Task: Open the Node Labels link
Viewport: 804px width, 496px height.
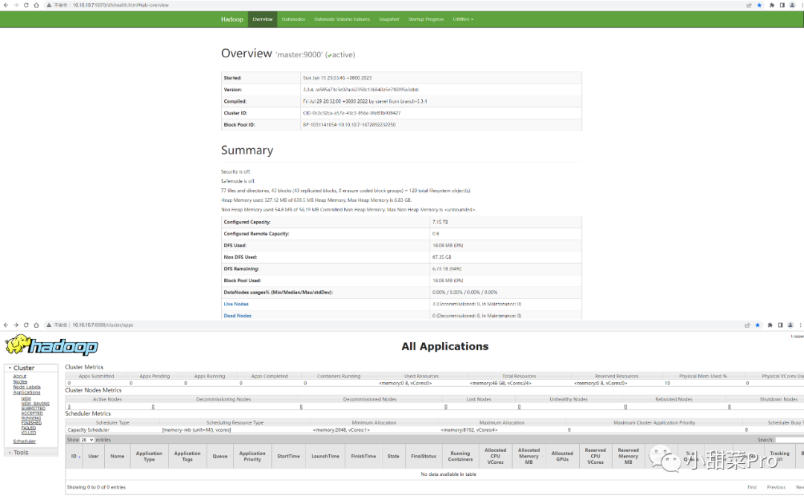Action: click(27, 387)
